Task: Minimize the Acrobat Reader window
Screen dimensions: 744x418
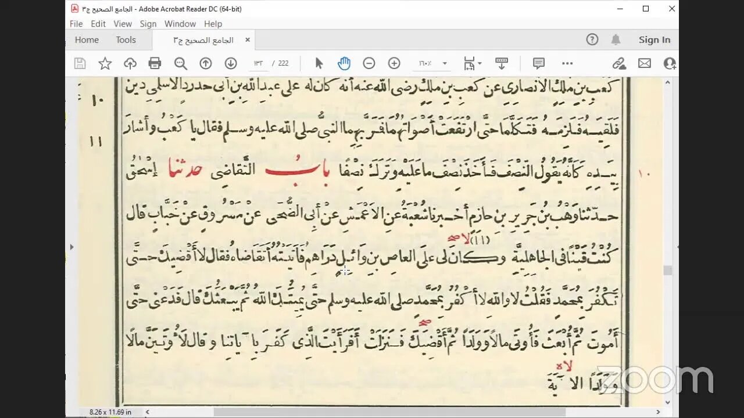Action: pyautogui.click(x=619, y=9)
